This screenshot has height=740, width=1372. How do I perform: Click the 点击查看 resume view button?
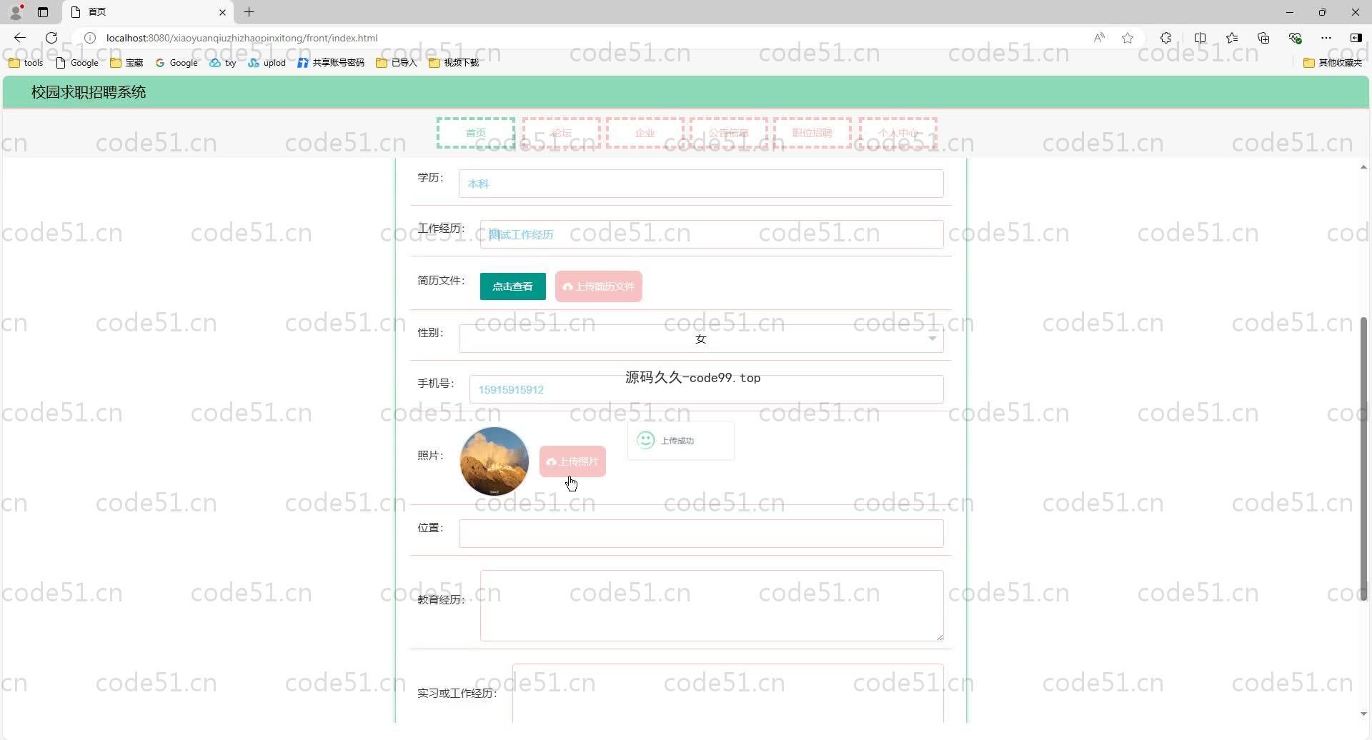512,286
